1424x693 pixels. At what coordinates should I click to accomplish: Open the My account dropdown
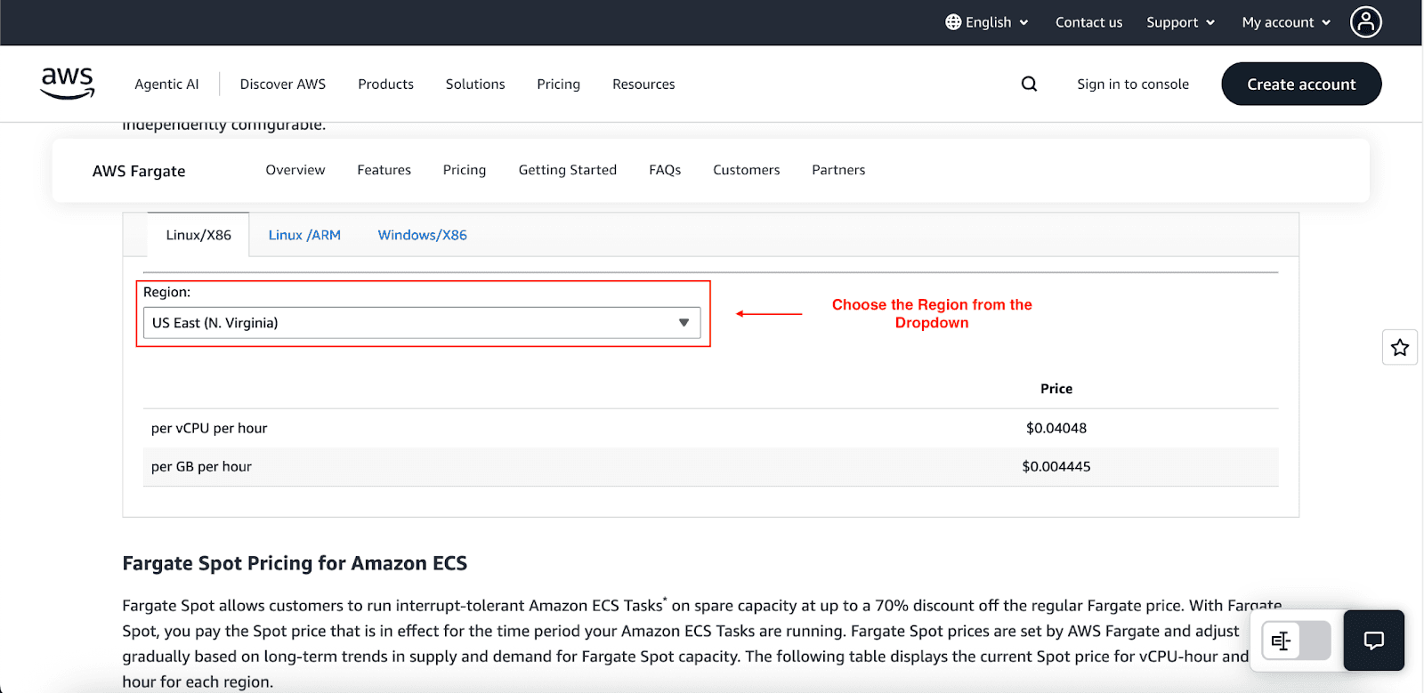1286,22
